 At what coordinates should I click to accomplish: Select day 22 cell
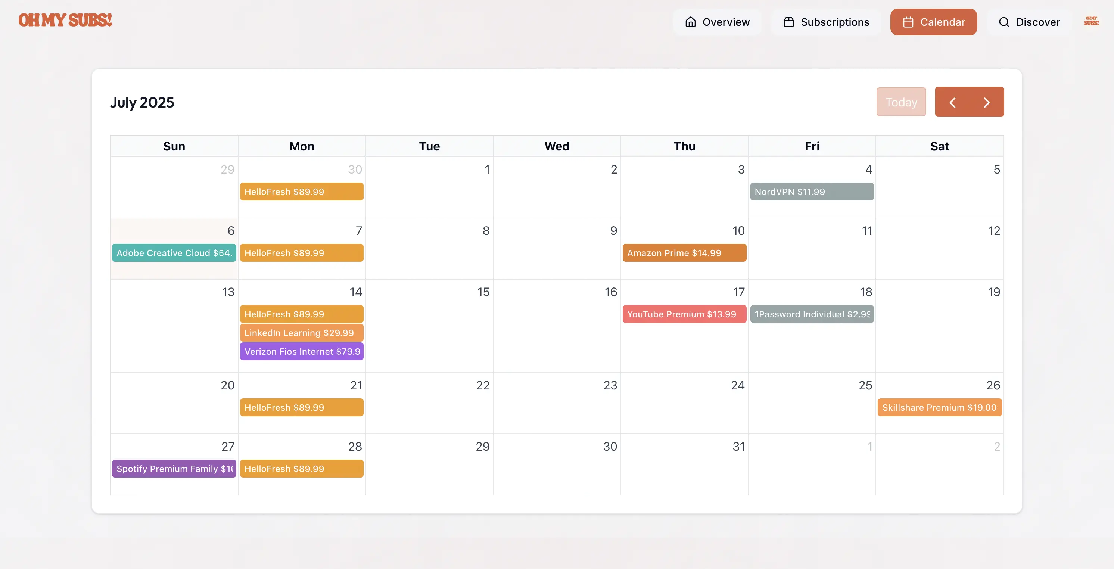(429, 403)
